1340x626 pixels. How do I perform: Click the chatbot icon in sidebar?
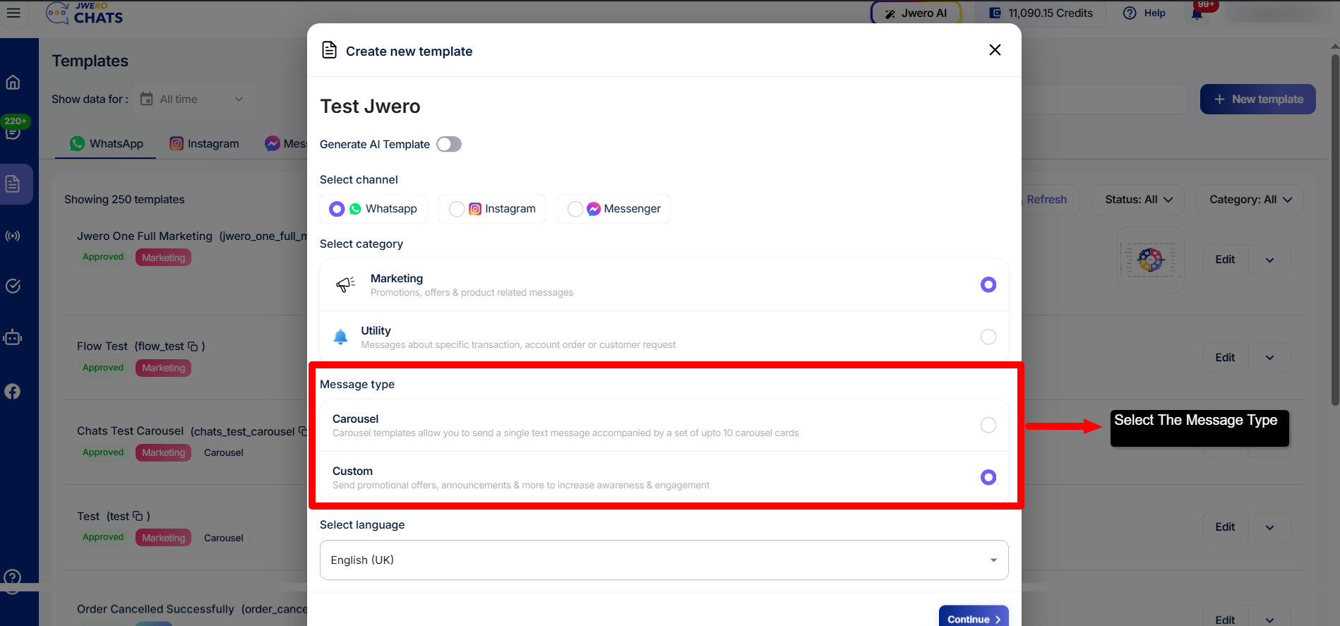13,338
